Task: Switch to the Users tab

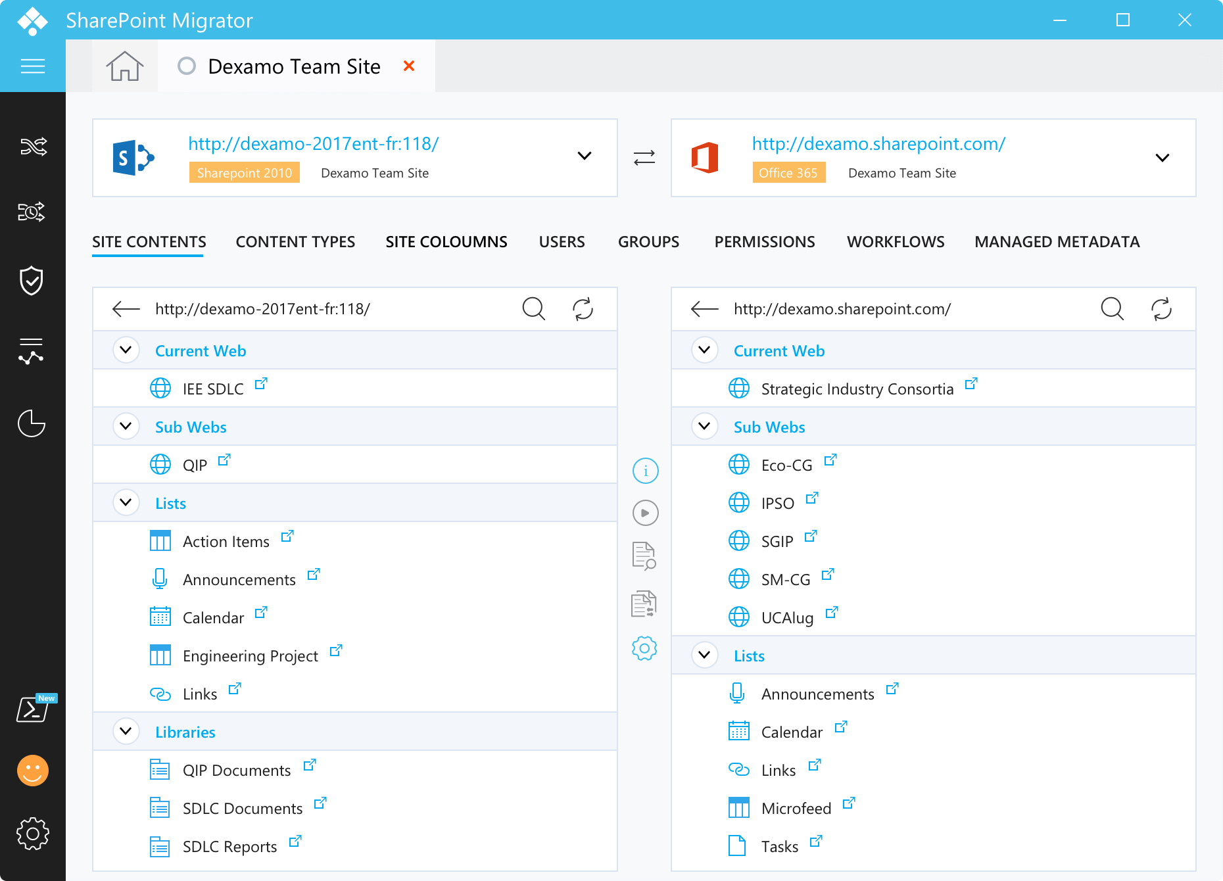Action: [562, 242]
